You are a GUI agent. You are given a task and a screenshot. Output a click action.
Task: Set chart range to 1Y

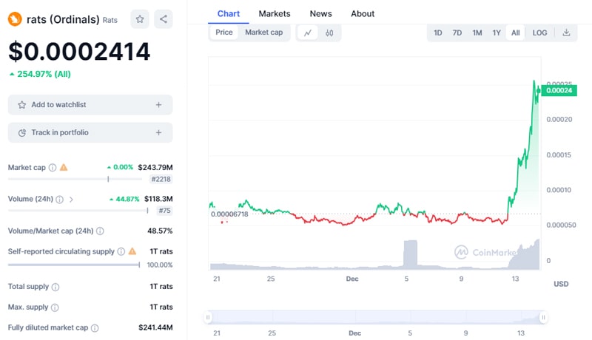tap(497, 33)
